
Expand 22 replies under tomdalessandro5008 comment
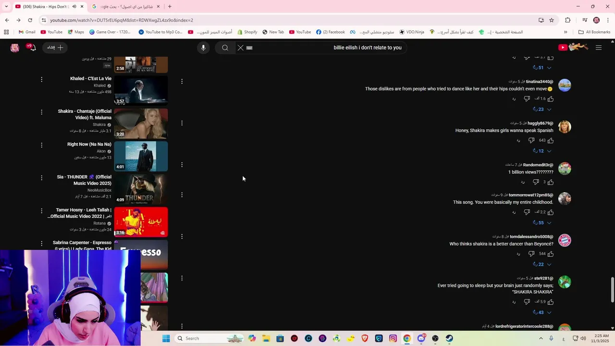pyautogui.click(x=542, y=265)
